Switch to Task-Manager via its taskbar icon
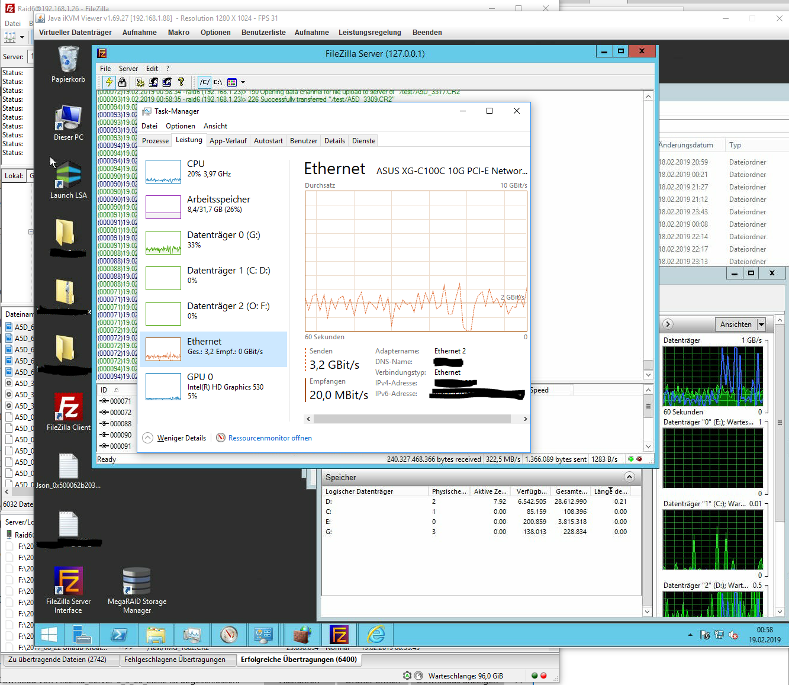The height and width of the screenshot is (685, 789). [x=192, y=635]
